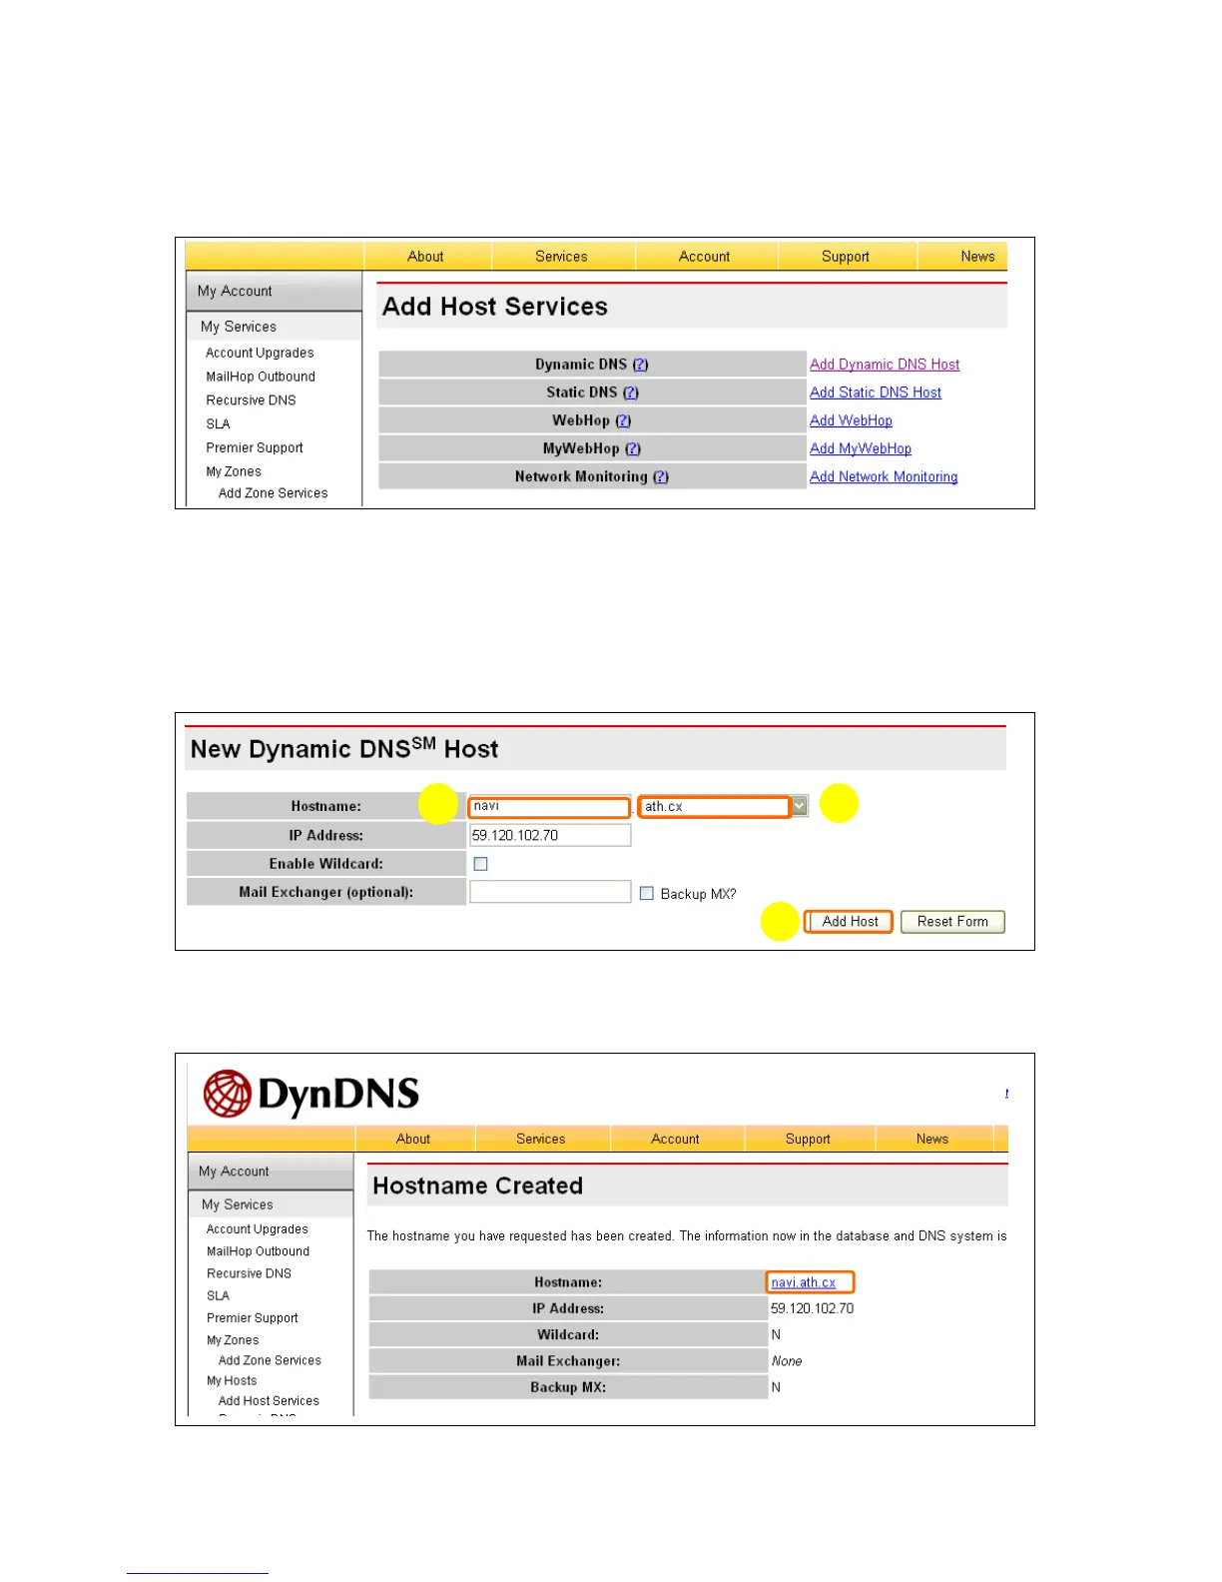Open My Services on Add Host Services page
1222x1582 pixels.
[x=239, y=327]
